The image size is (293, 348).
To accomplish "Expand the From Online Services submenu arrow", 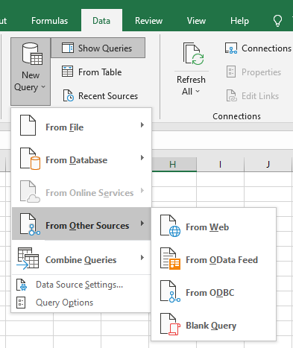I will pyautogui.click(x=142, y=190).
